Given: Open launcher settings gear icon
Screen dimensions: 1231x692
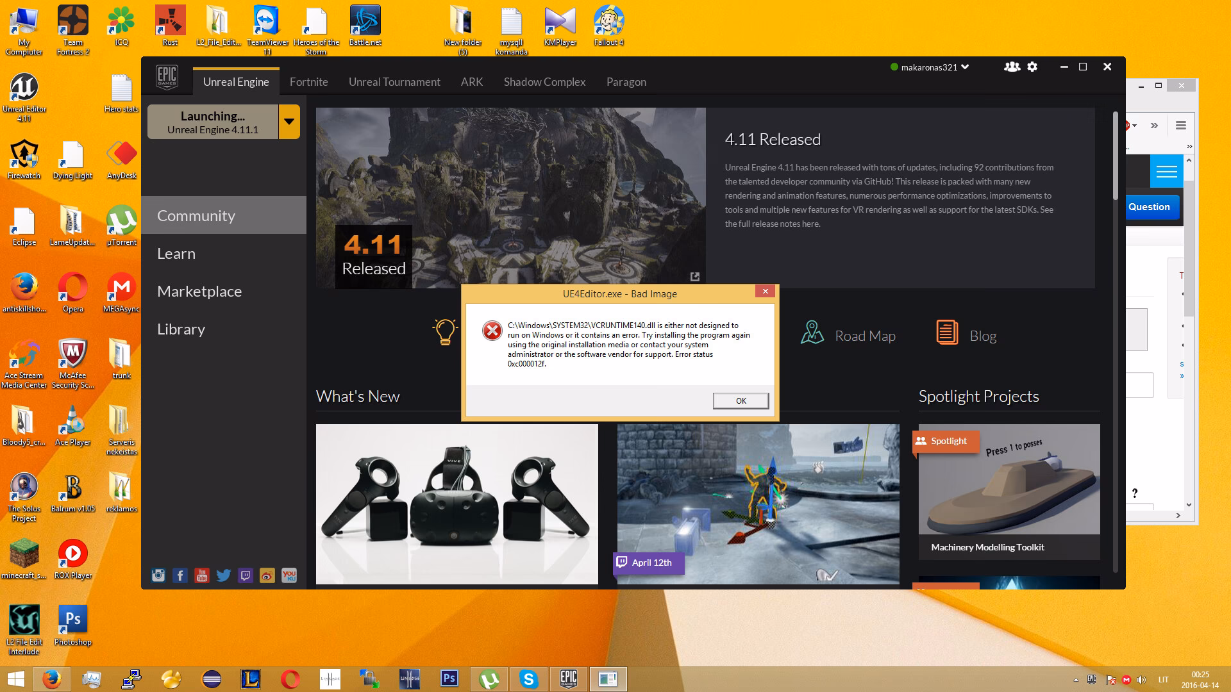Looking at the screenshot, I should tap(1032, 67).
